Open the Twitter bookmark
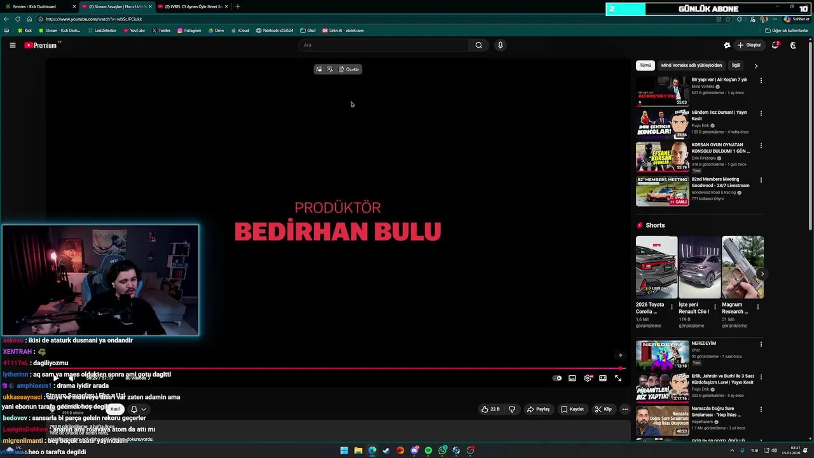 point(162,31)
